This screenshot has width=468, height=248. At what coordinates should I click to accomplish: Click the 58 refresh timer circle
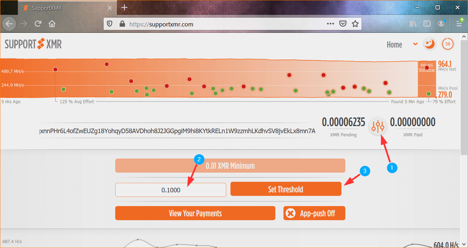(448, 44)
